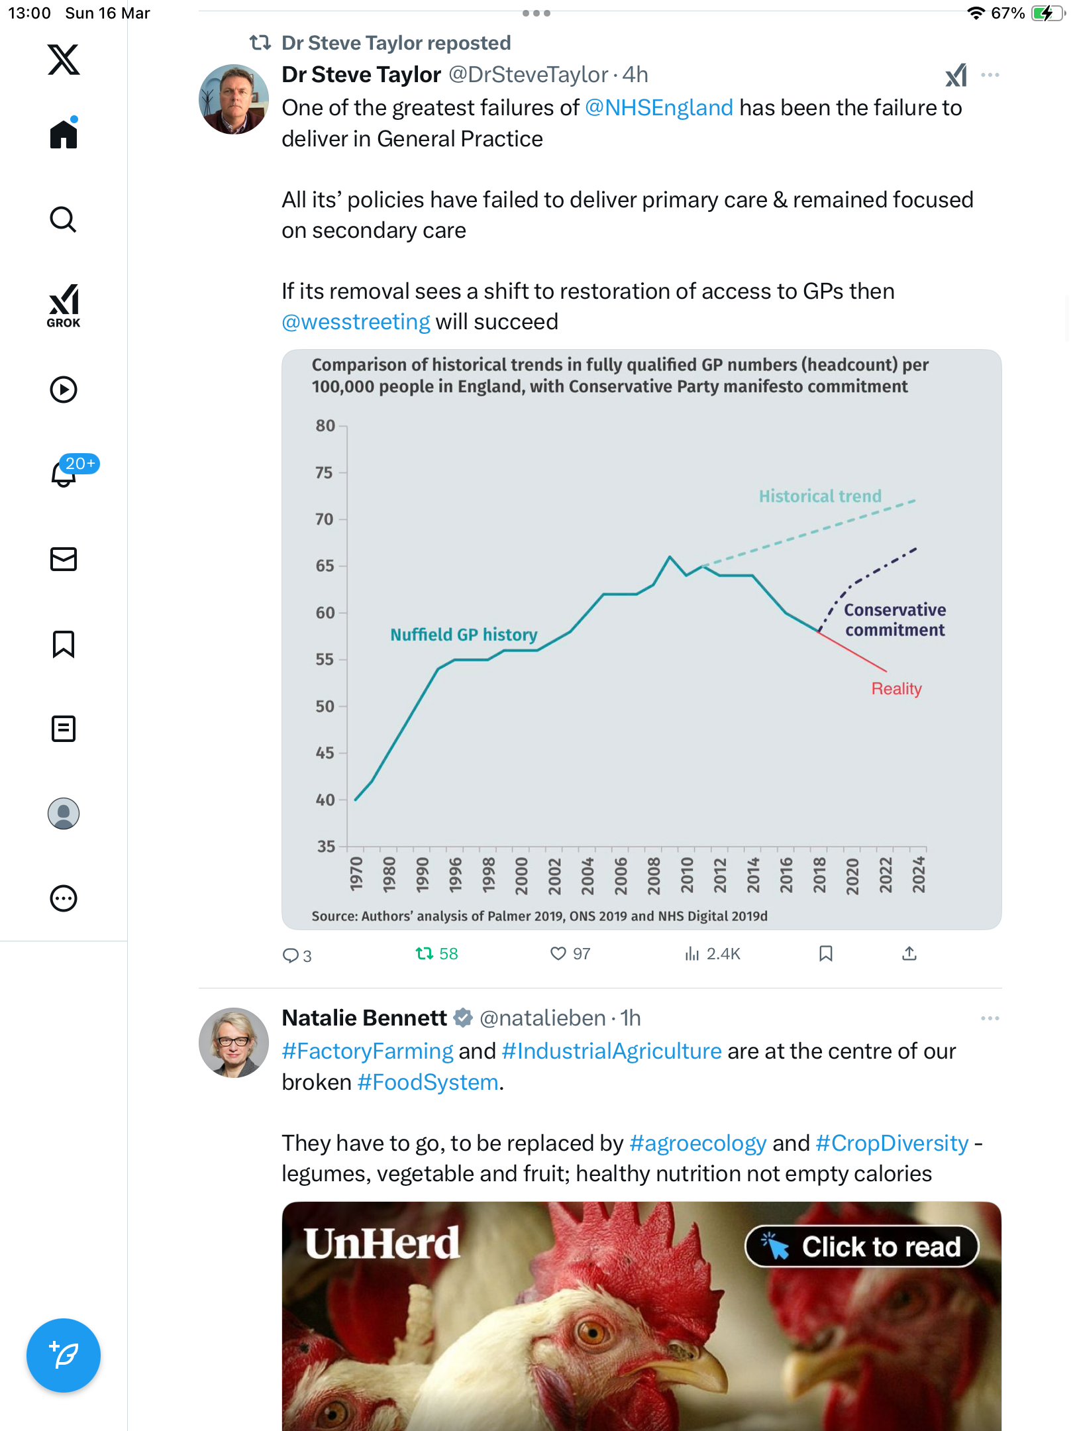Compose a new post

64,1355
